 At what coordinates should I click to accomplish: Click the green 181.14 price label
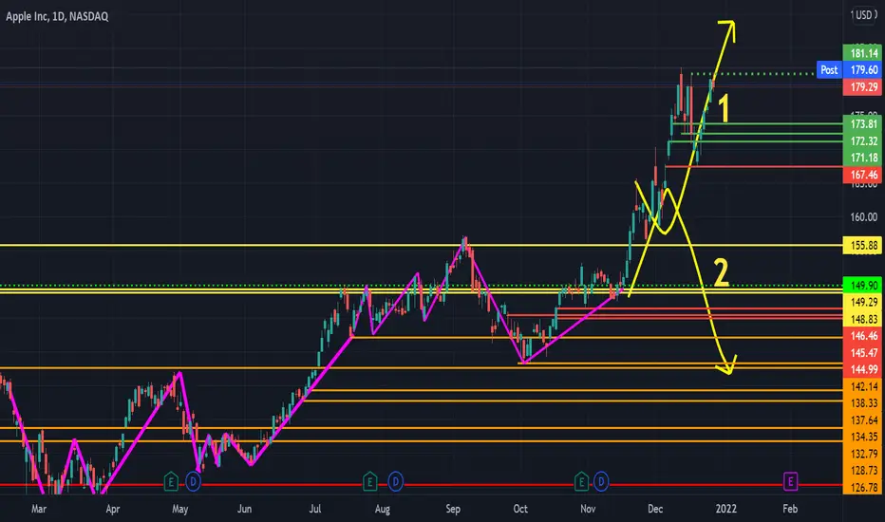(x=863, y=53)
